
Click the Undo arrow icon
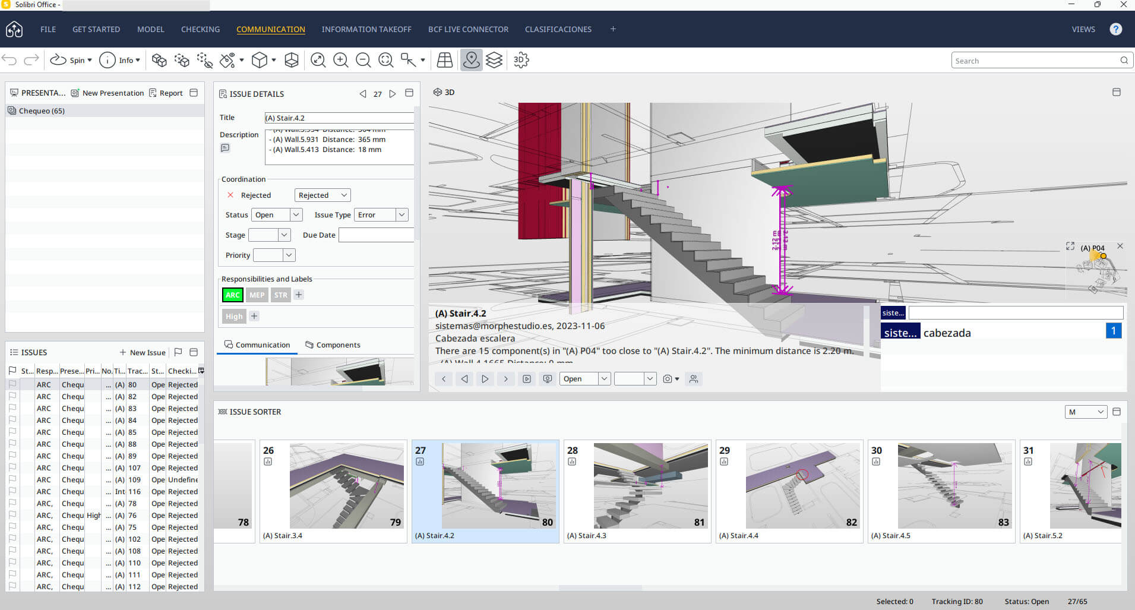[10, 60]
